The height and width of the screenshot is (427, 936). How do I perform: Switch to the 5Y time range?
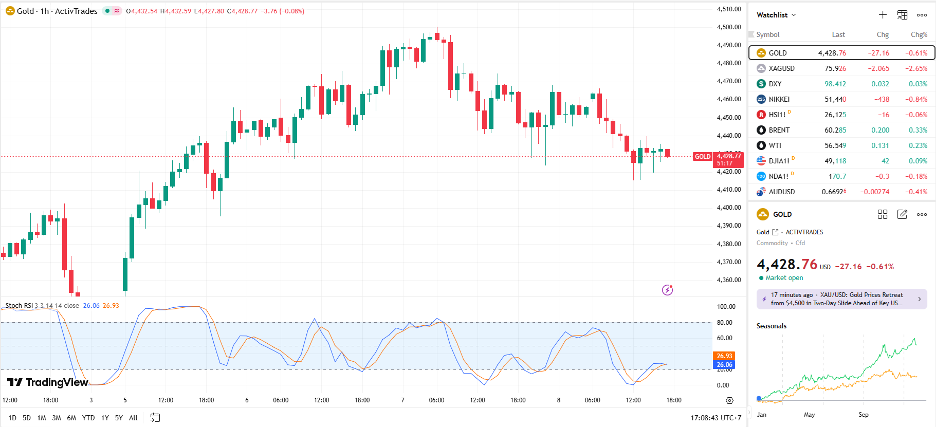coord(119,418)
